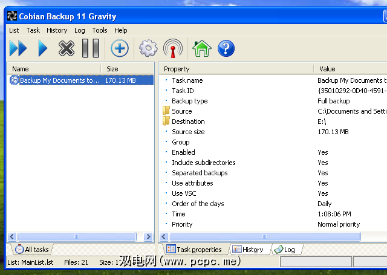Click the backup task's clock icon
This screenshot has width=387, height=275.
[15, 80]
